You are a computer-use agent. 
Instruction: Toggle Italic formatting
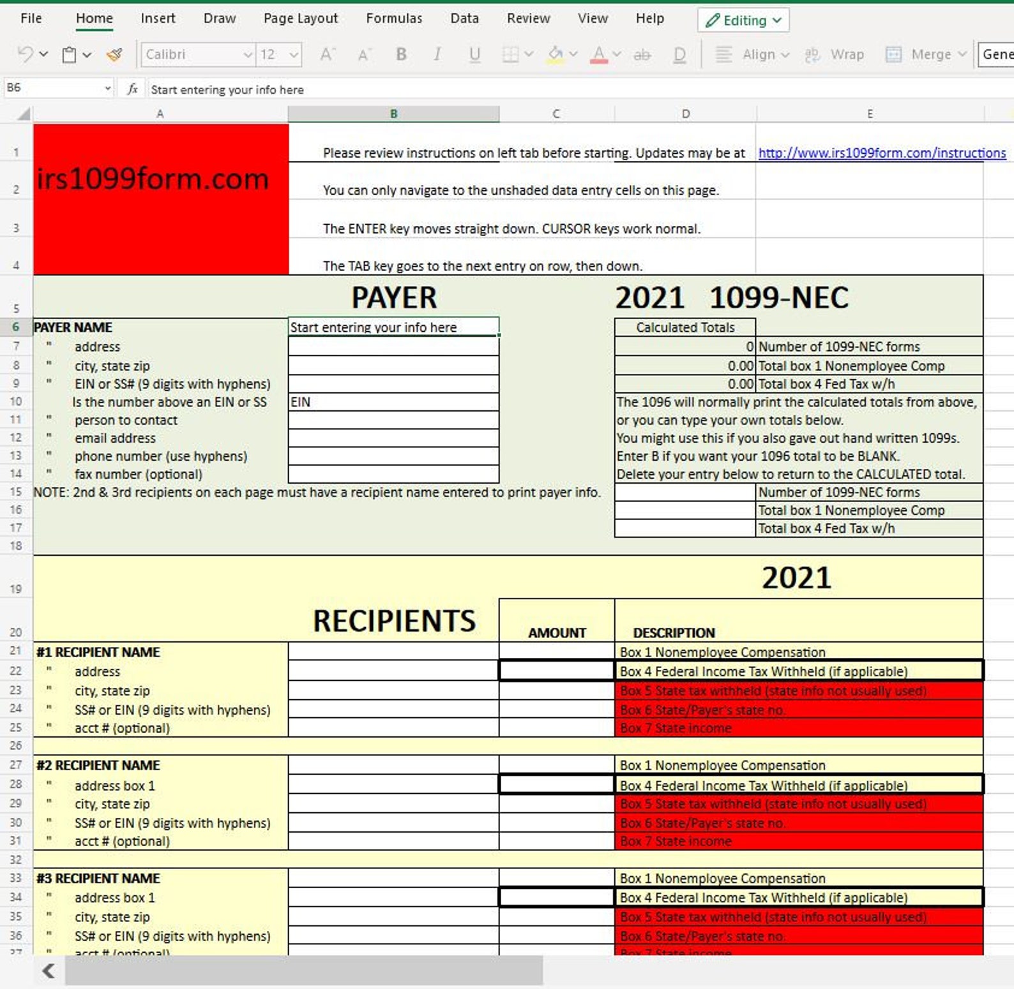[x=437, y=54]
